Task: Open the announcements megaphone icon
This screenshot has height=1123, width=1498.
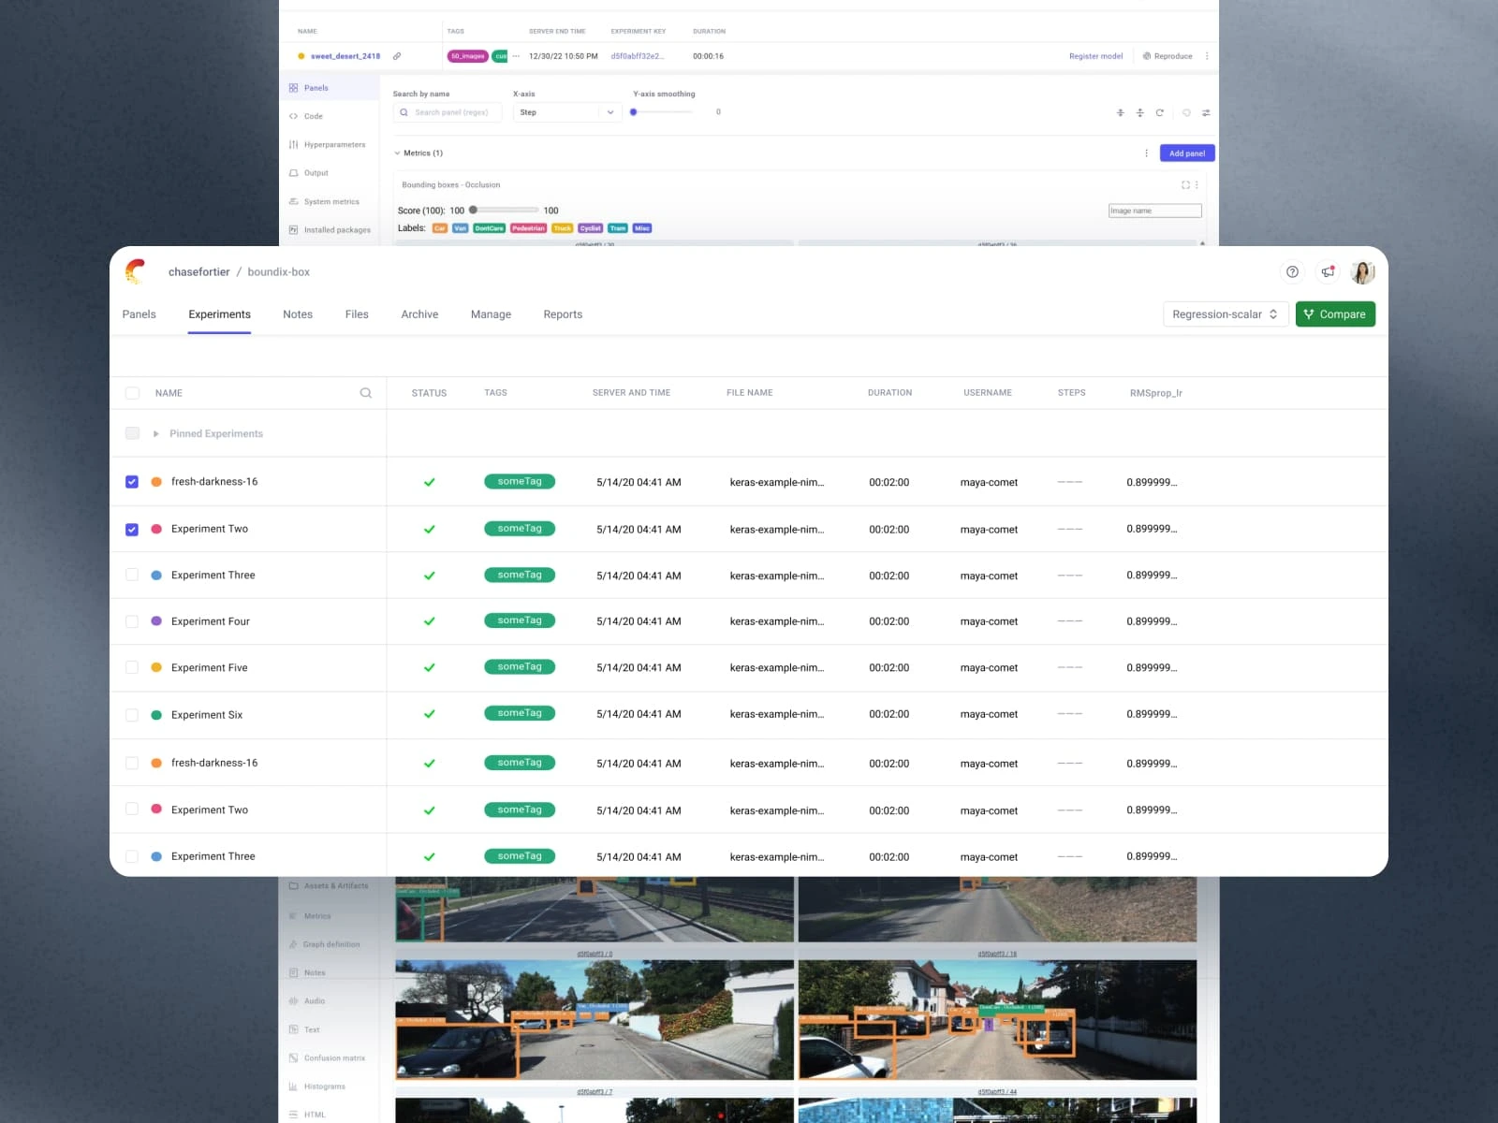Action: point(1328,272)
